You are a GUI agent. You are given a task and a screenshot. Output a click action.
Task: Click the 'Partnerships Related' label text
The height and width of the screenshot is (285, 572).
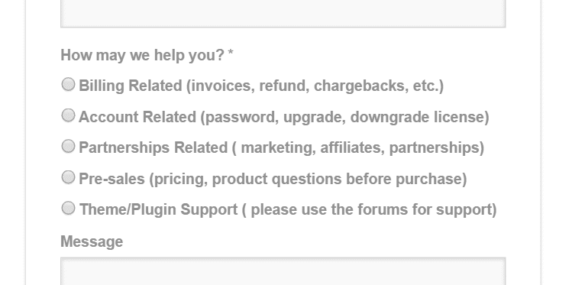[154, 147]
